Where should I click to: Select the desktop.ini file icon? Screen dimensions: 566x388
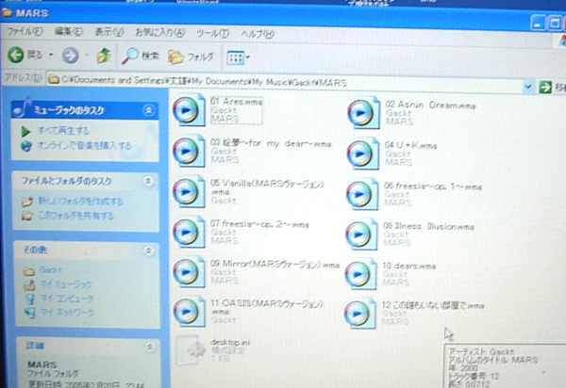pos(191,350)
